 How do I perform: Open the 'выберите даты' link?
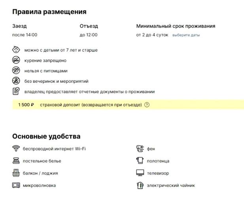(186, 35)
